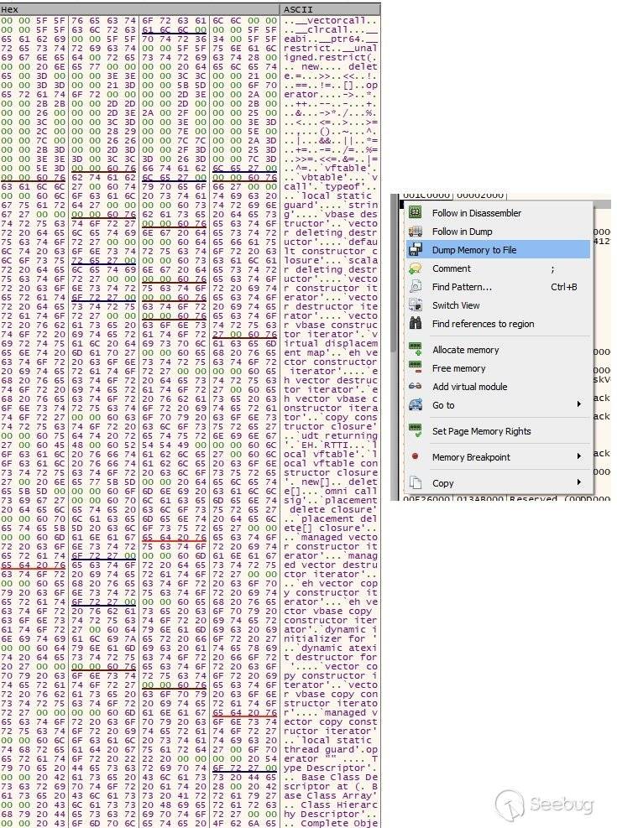Select ASCII text 'nitializer for ''
617x828 pixels.
(x=331, y=639)
